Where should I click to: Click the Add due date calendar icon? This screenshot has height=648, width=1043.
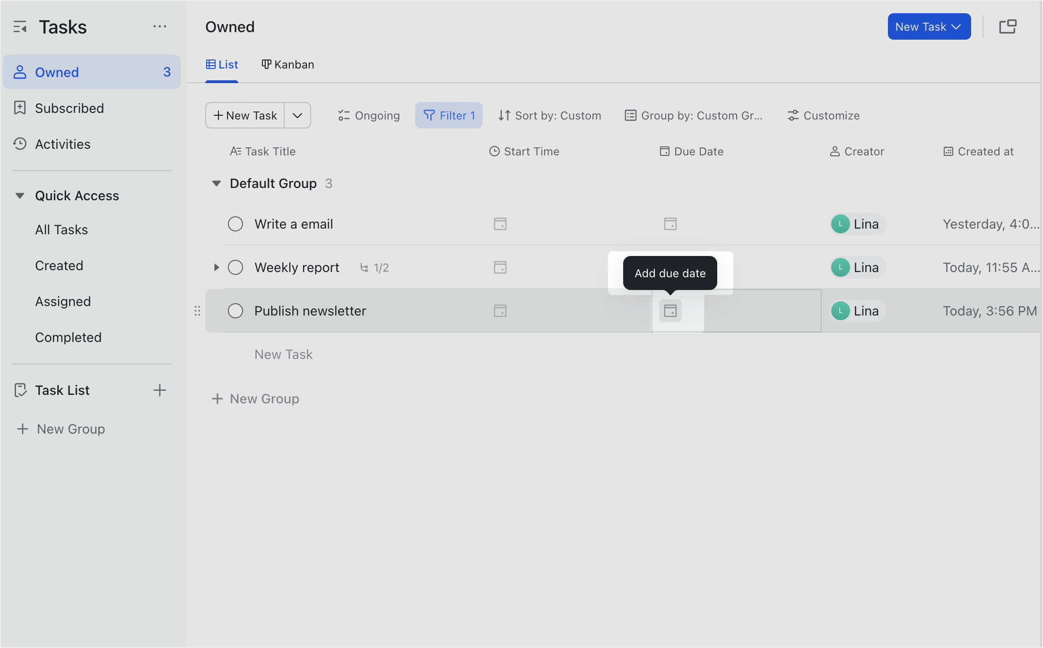(x=670, y=311)
